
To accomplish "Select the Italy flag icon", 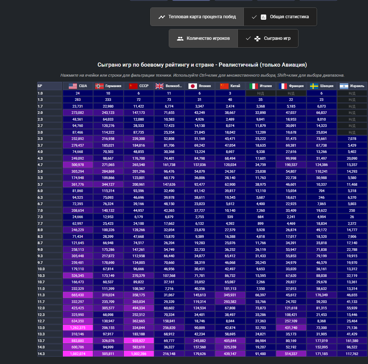I will point(254,86).
